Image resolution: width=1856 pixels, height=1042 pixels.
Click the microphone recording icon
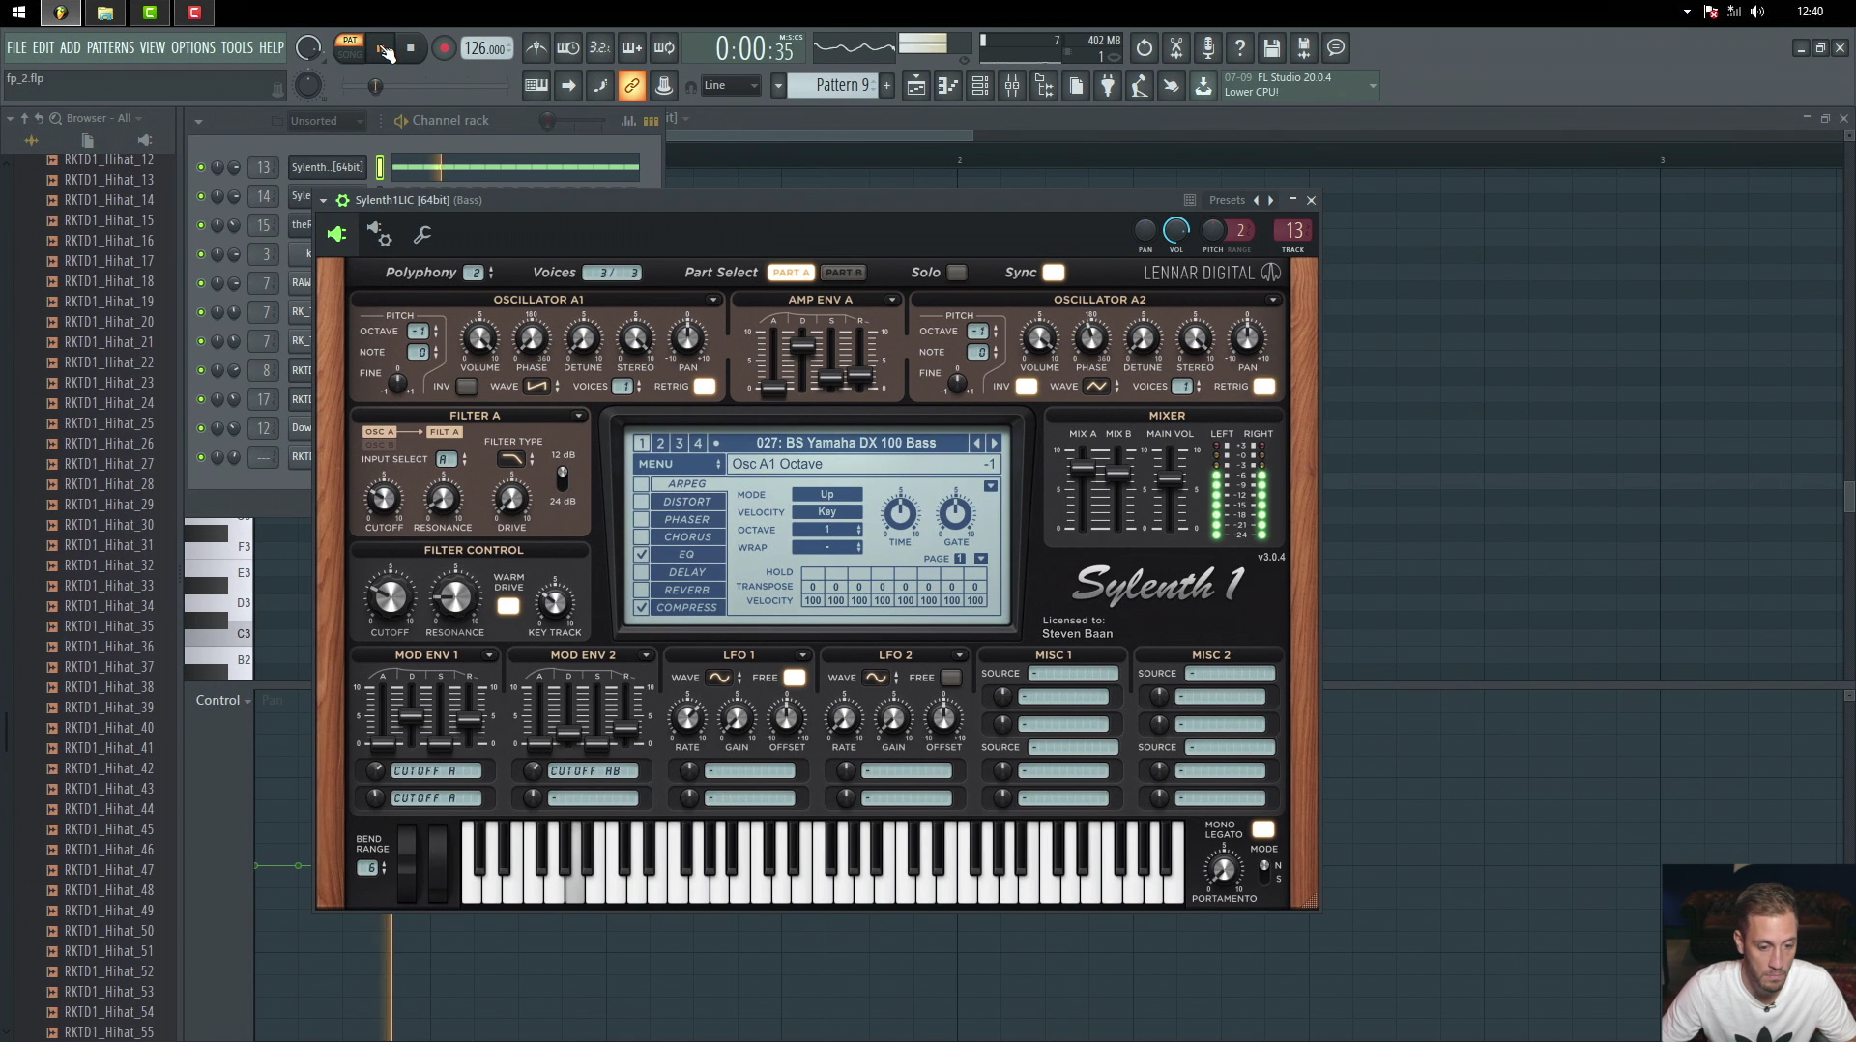point(1207,48)
